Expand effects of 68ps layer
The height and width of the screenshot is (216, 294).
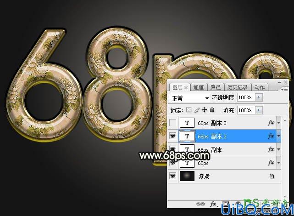278,163
